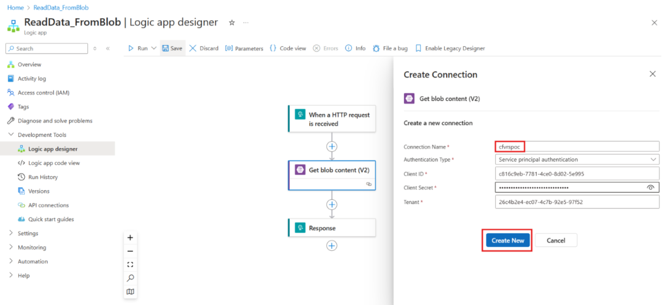Save the logic app workflow
The width and height of the screenshot is (667, 305).
coord(172,48)
